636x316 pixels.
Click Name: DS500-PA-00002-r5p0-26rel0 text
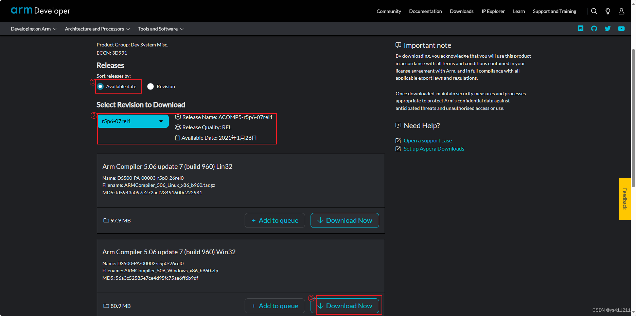[x=143, y=263]
